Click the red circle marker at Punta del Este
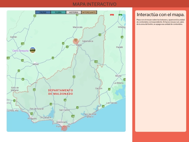The image size is (189, 142). click(x=64, y=128)
